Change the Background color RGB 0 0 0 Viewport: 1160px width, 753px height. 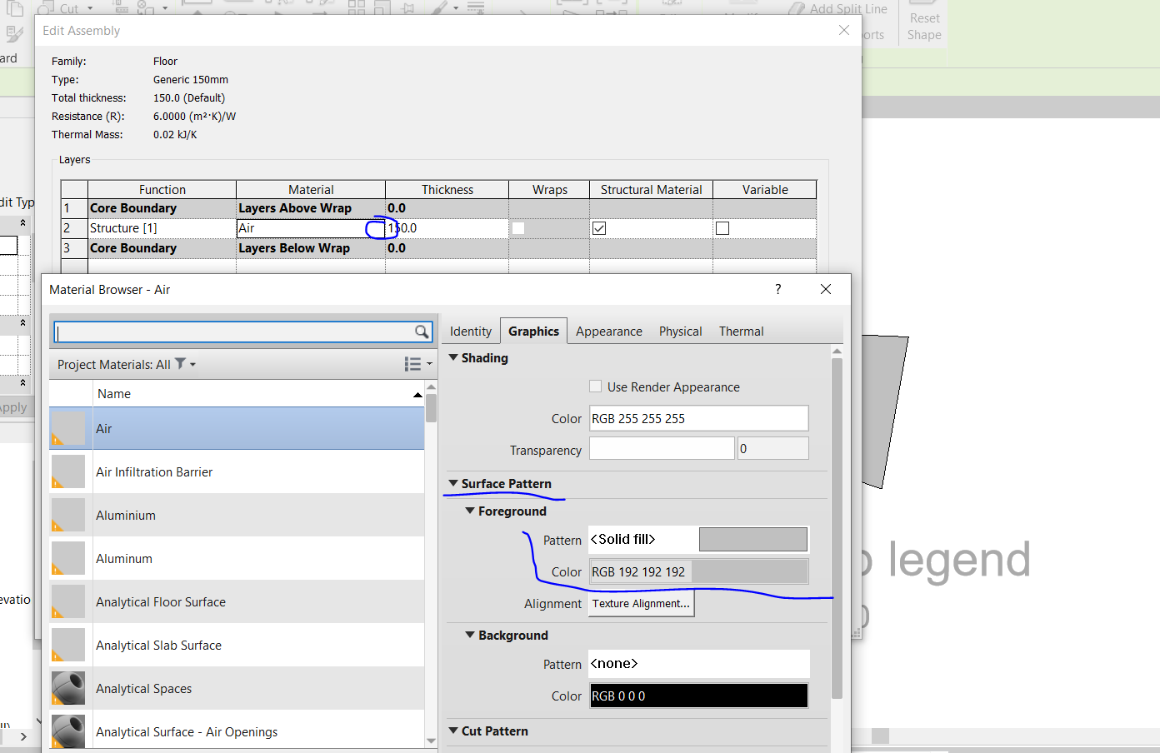coord(699,696)
